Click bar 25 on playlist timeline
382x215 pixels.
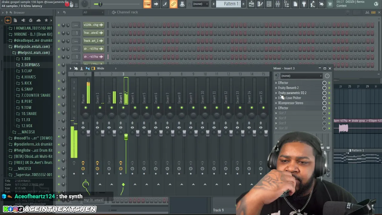coord(349,87)
